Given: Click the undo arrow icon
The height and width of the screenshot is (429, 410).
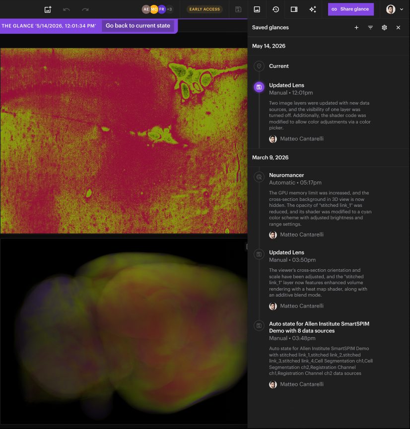Looking at the screenshot, I should coord(67,9).
